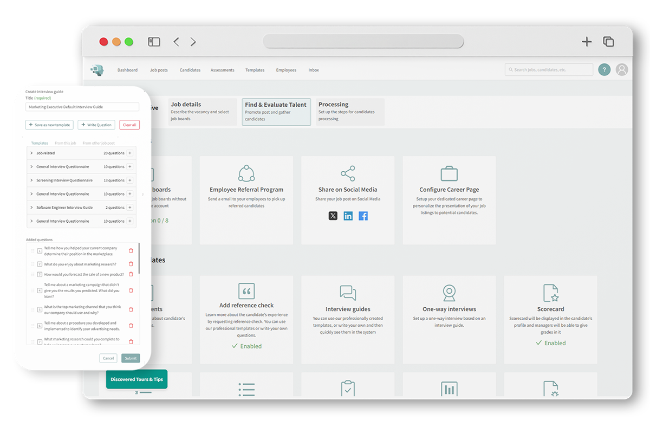Open the user profile avatar
The width and height of the screenshot is (650, 433).
coord(622,69)
